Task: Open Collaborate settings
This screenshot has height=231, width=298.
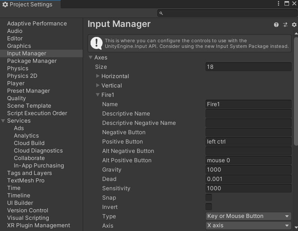Action: click(x=29, y=158)
